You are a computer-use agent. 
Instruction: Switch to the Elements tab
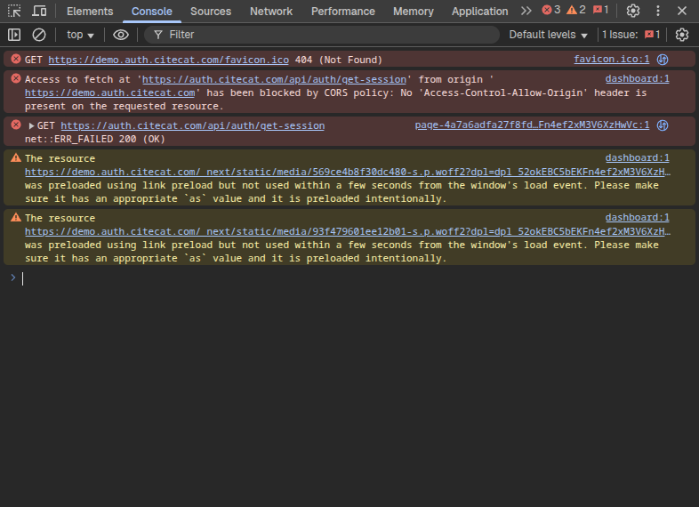[x=90, y=12]
